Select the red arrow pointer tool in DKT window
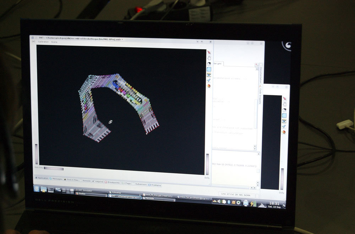 click(x=209, y=52)
